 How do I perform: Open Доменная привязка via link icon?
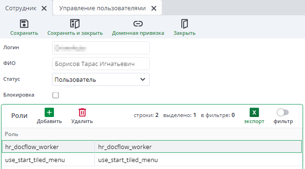point(138,24)
